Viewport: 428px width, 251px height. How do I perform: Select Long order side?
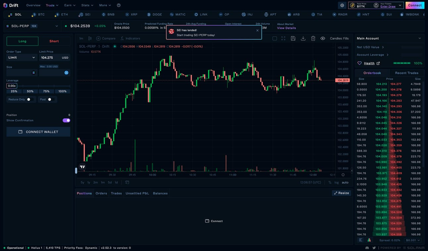click(x=23, y=41)
